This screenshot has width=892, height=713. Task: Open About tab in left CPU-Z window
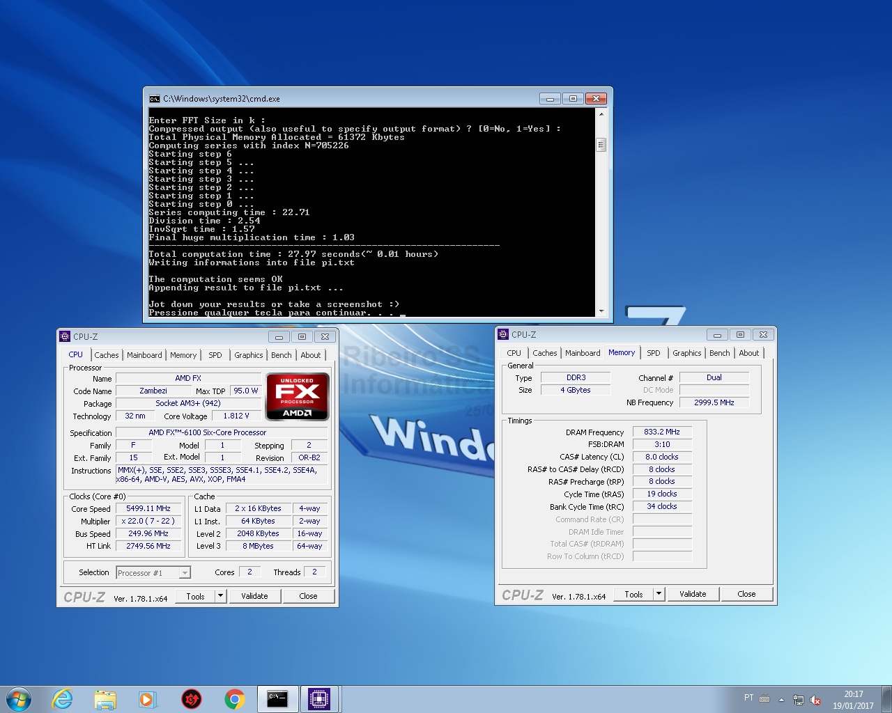(x=311, y=355)
